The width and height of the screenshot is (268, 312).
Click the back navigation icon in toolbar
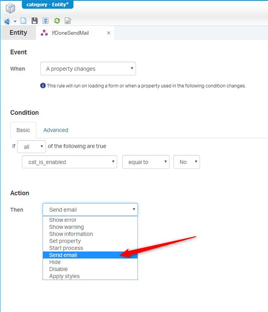point(7,21)
